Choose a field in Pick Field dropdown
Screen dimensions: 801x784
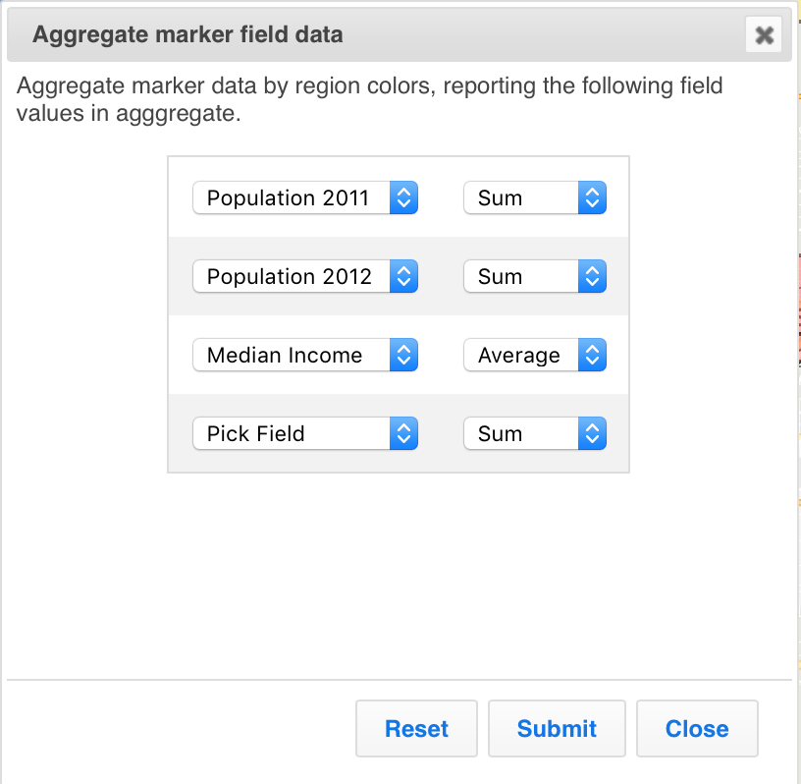292,433
